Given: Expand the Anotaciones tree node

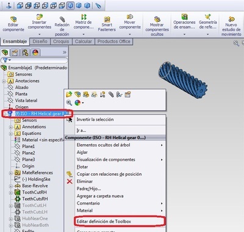Looking at the screenshot, I should click(x=4, y=81).
